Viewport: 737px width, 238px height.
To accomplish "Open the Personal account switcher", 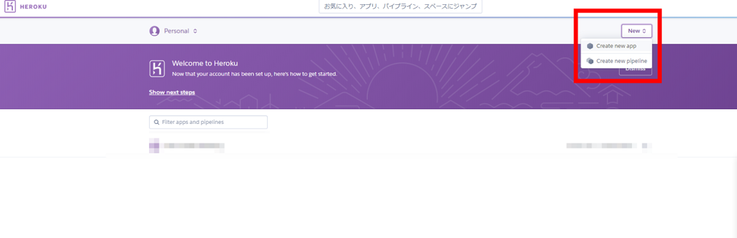I will point(174,31).
